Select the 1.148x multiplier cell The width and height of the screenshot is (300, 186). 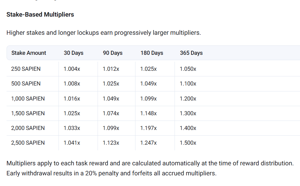[x=148, y=113]
